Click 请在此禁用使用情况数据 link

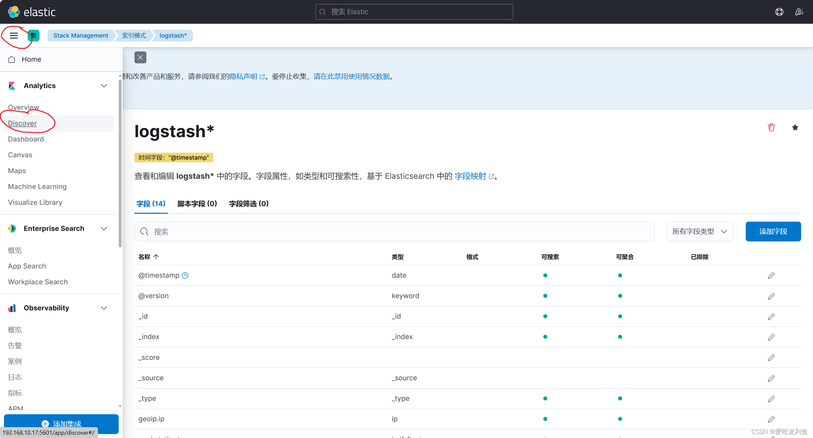click(x=352, y=77)
